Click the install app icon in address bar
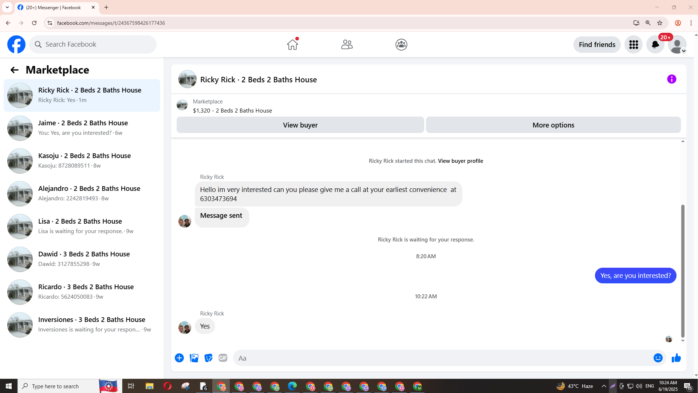The image size is (698, 393). coord(636,23)
